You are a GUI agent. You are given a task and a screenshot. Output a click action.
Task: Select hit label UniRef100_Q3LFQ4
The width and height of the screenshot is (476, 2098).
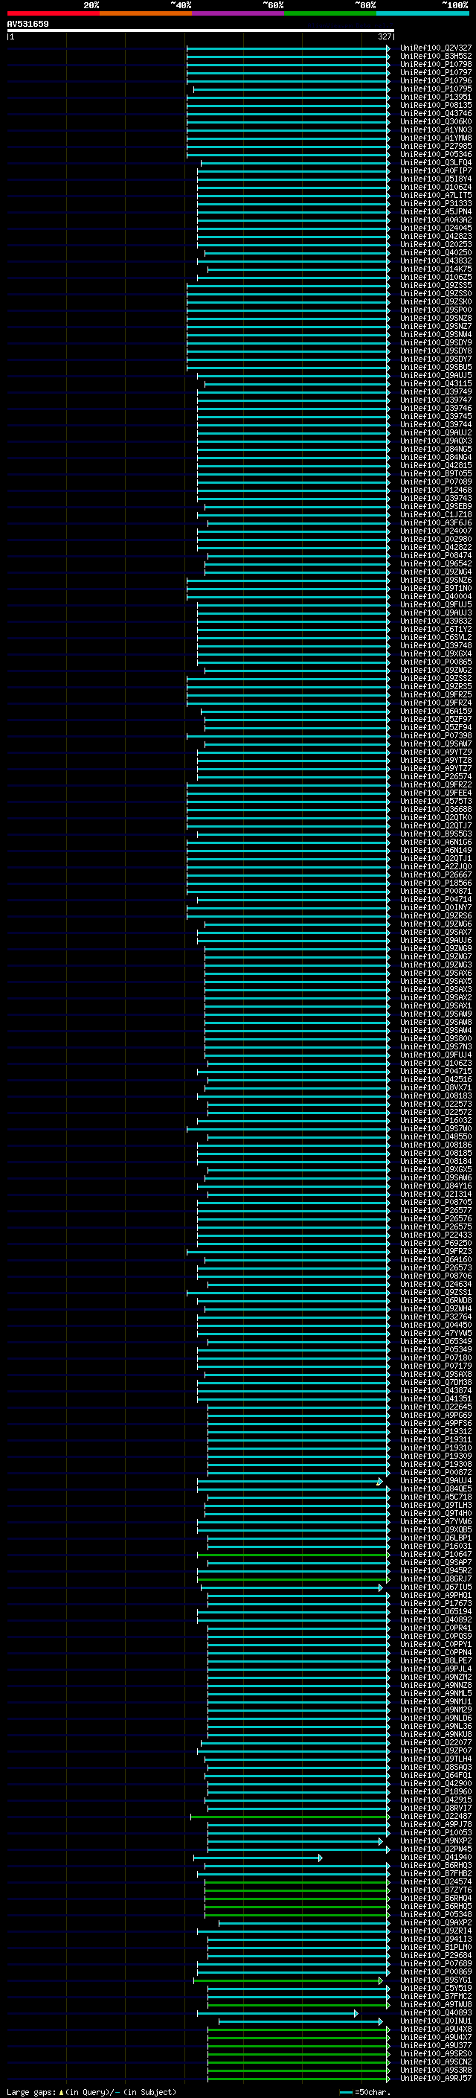pyautogui.click(x=435, y=163)
